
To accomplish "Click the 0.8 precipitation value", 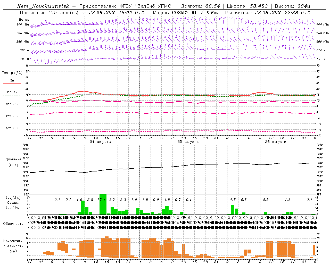I will click(266, 200).
